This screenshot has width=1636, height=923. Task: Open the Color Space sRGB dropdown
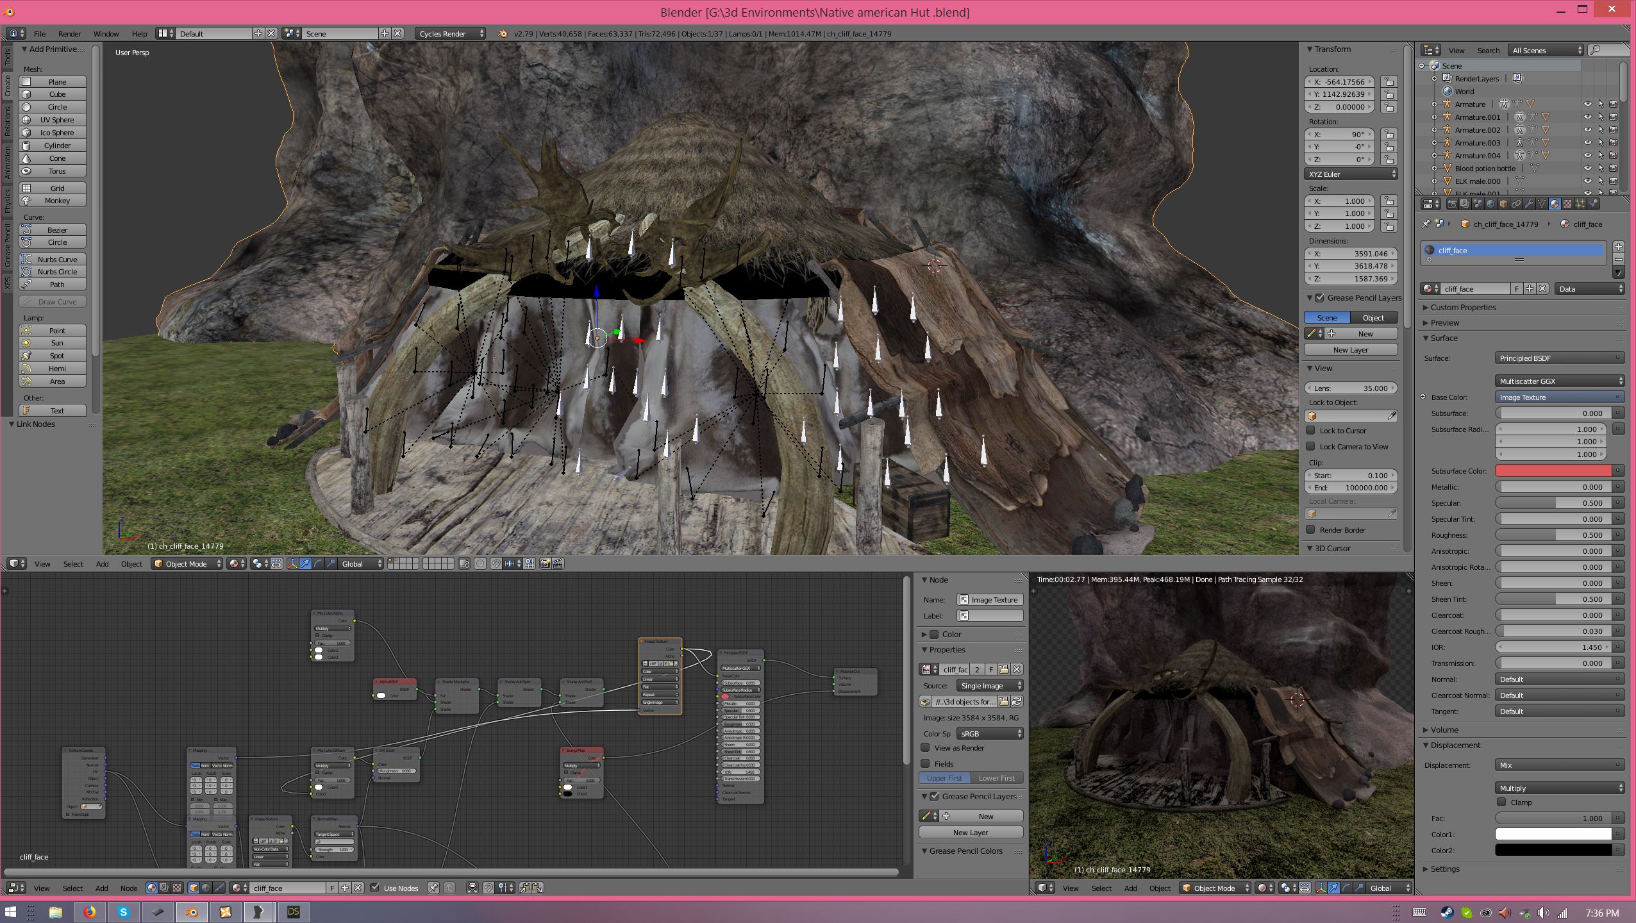pos(990,733)
